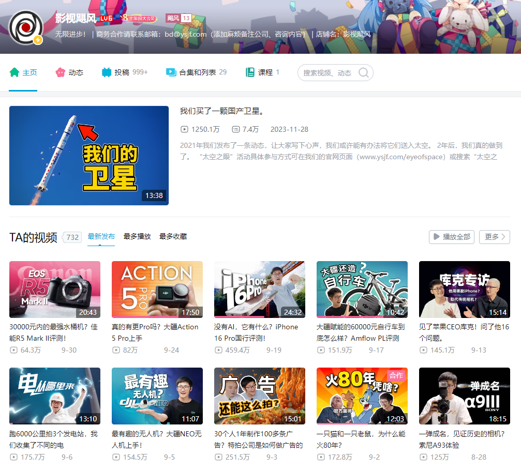
Task: Switch to the 动态 tab
Action: [x=69, y=72]
